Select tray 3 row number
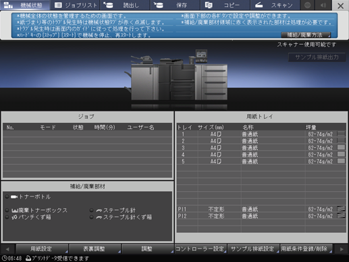Image resolution: width=349 pixels, height=262 pixels. click(183, 148)
